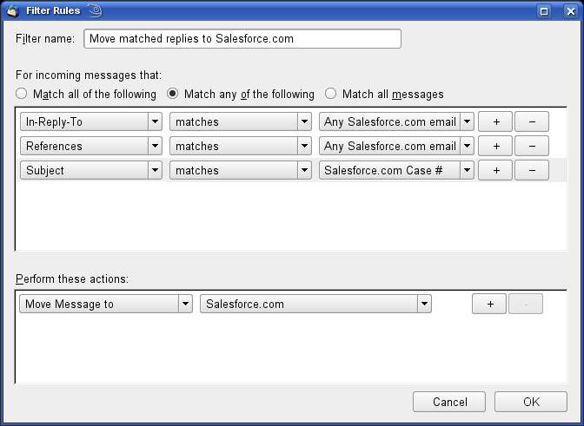
Task: Click the 'Perform these actions:' label
Action: coord(72,279)
